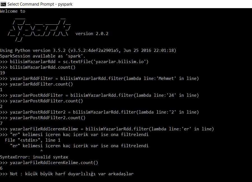Viewport: 252px width, 182px height.
Task: Click the Command Prompt icon in title bar
Action: tap(3, 4)
